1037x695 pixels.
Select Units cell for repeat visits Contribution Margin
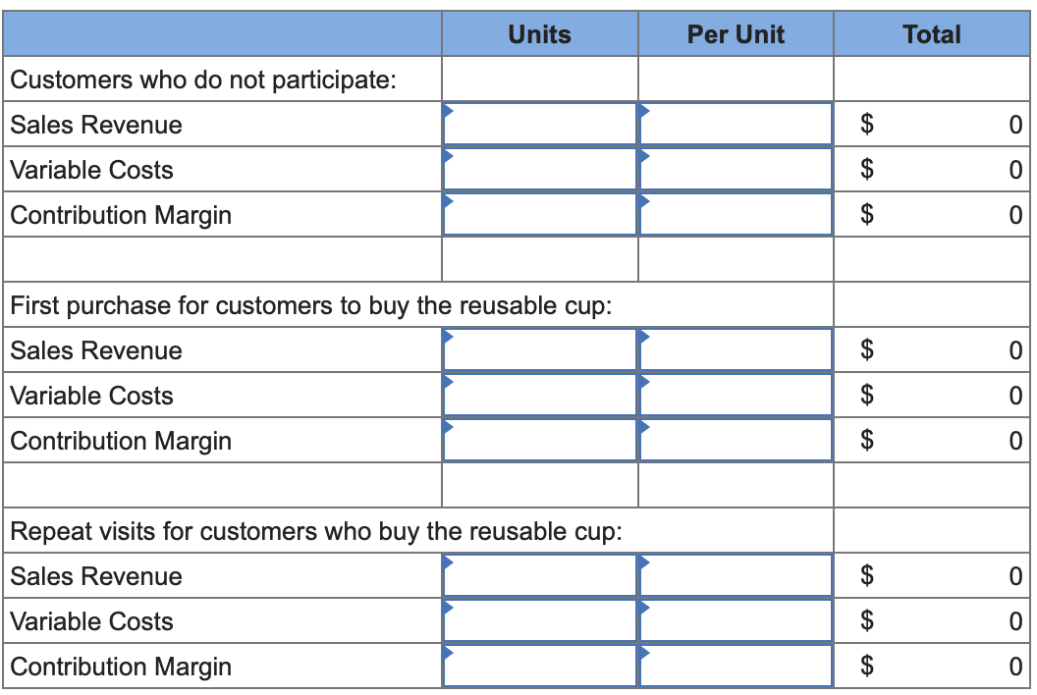click(x=540, y=666)
